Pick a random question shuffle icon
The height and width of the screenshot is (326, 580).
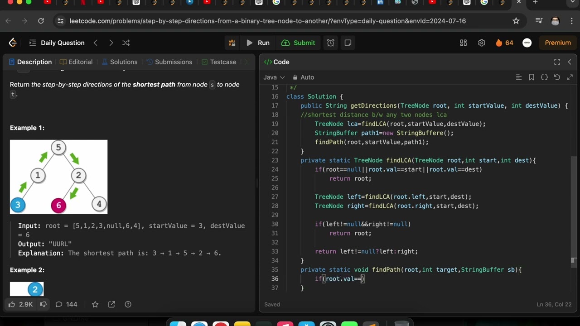point(126,43)
